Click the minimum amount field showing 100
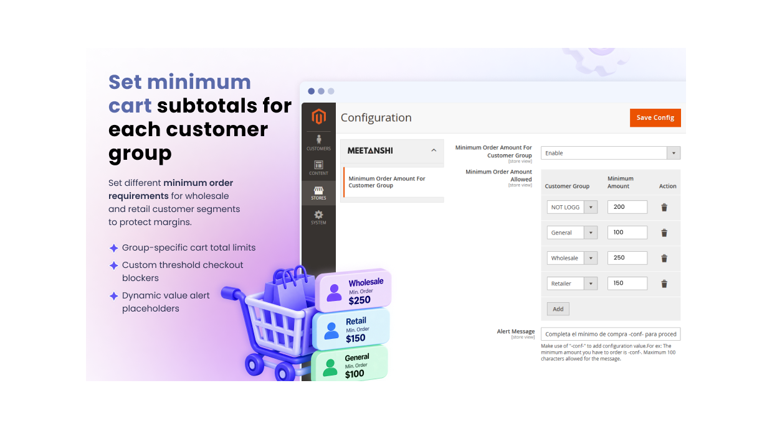Screen dimensions: 772x429 click(x=627, y=233)
